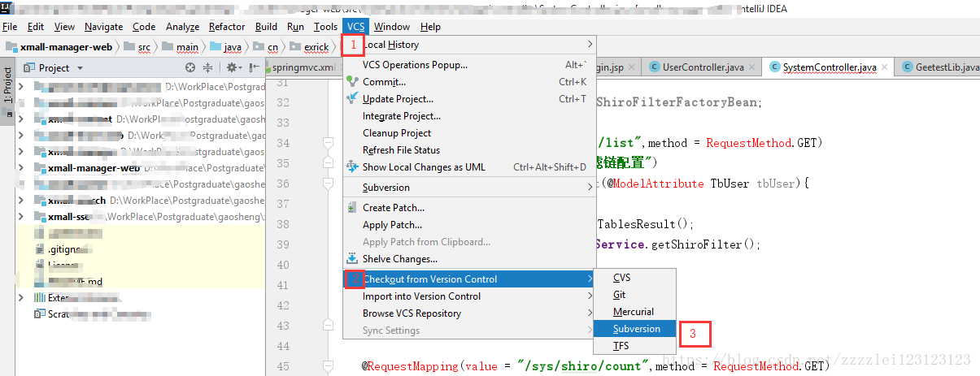
Task: Expand the xmall-manager-web tree node
Action: (x=22, y=168)
